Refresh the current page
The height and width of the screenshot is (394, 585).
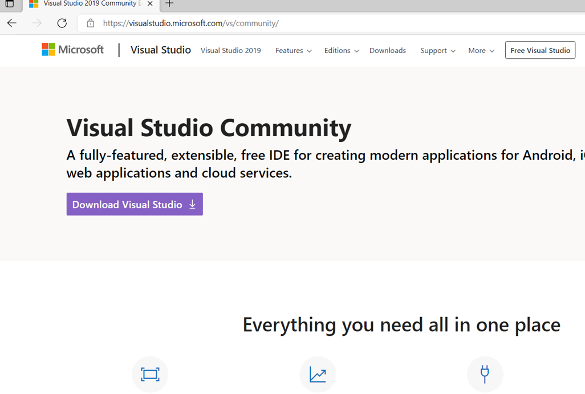(62, 23)
